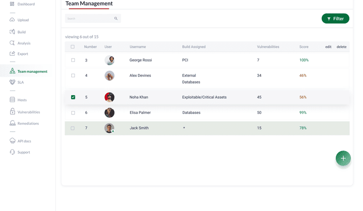Click the SLA handshake icon

point(13,82)
